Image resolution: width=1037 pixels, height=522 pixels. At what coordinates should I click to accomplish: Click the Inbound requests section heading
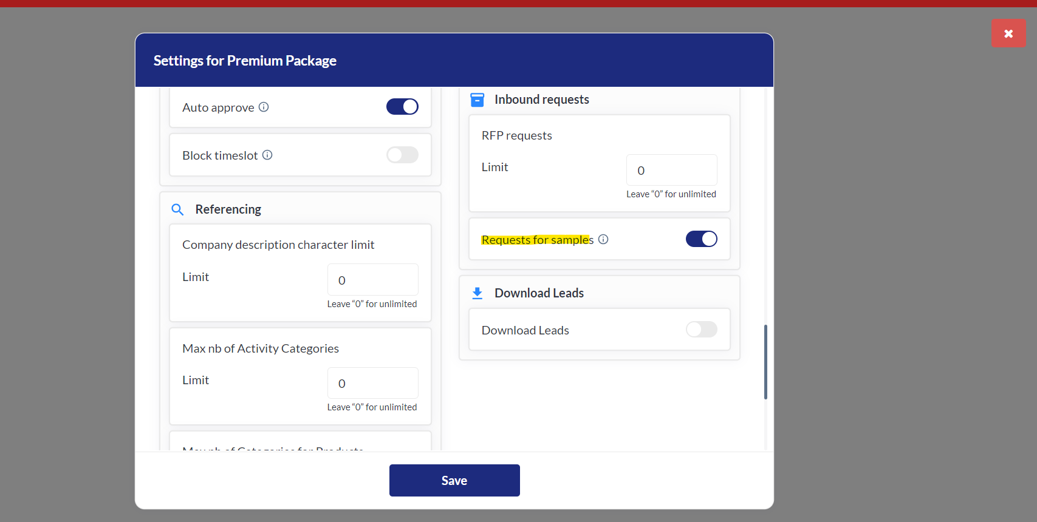pos(541,100)
